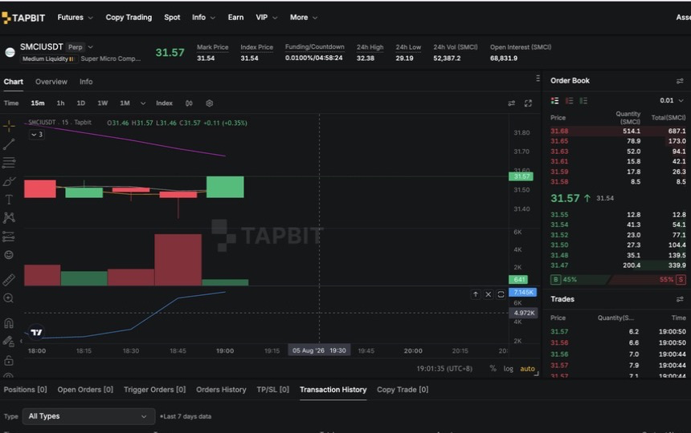The width and height of the screenshot is (691, 433).
Task: Open the Open Orders [0] tab
Action: 85,390
